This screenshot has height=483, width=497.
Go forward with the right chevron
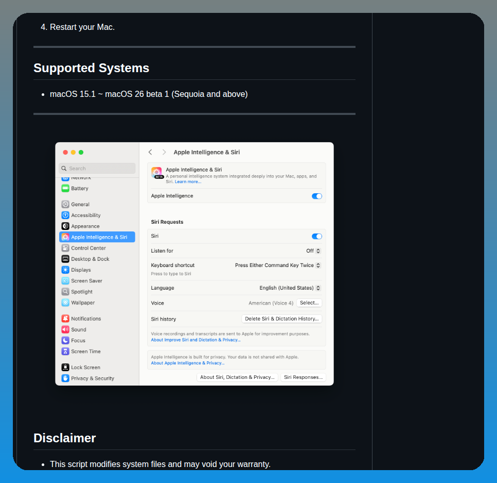(164, 152)
